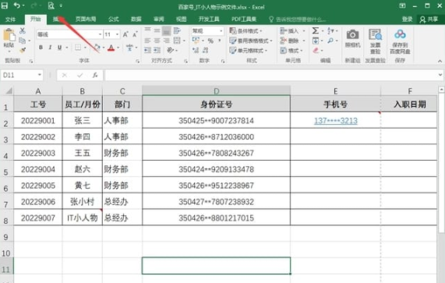
Task: Increase cell indent
Action: [157, 51]
